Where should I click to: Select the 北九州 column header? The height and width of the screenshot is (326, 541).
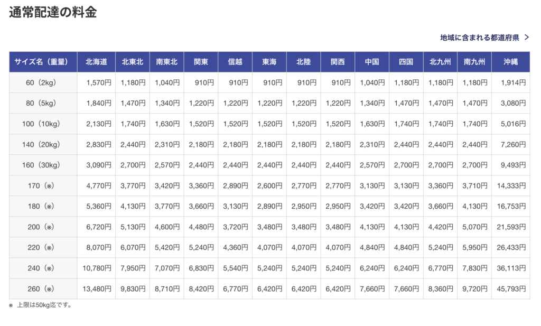point(440,62)
